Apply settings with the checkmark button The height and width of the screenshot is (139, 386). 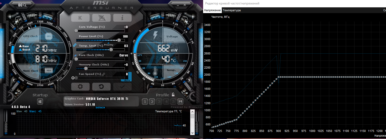[x=122, y=87]
